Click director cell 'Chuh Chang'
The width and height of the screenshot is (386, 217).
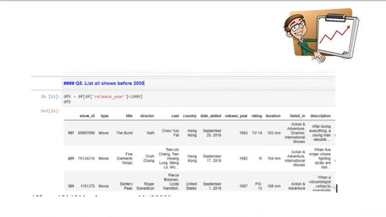tap(149, 159)
